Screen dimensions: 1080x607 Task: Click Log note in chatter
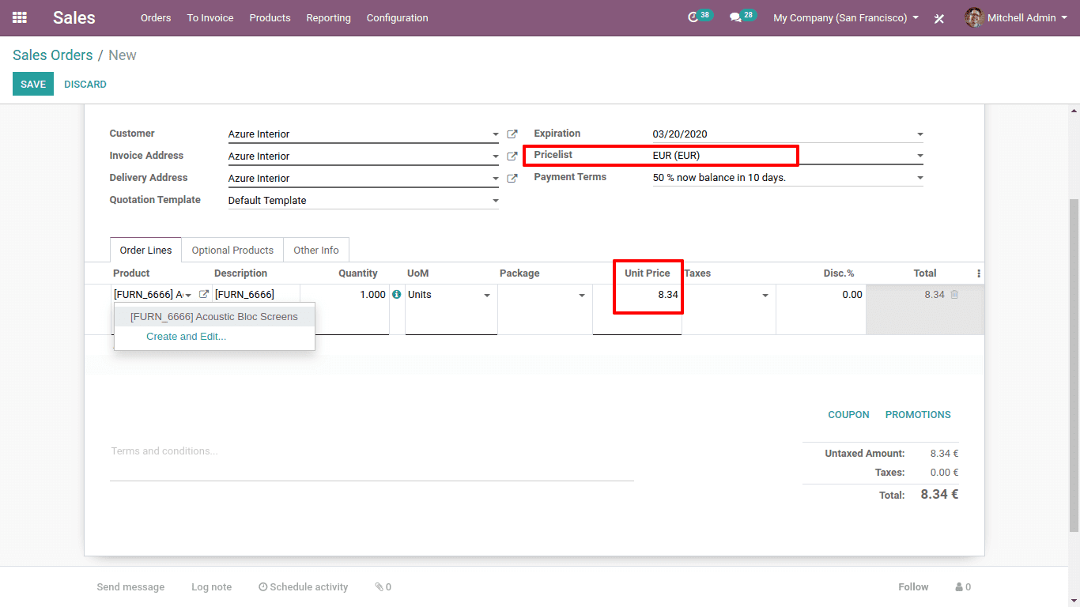coord(211,587)
